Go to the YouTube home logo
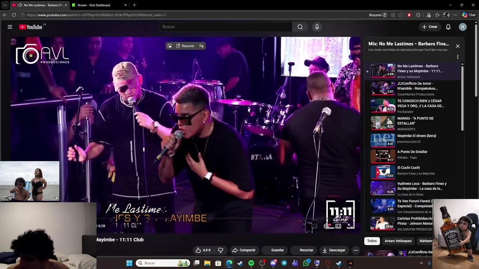 31,27
